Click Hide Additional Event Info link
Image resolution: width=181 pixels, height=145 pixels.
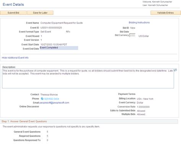tap(15, 58)
